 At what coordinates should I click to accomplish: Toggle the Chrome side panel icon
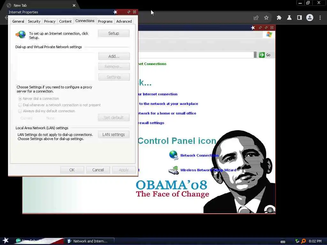coord(300,18)
